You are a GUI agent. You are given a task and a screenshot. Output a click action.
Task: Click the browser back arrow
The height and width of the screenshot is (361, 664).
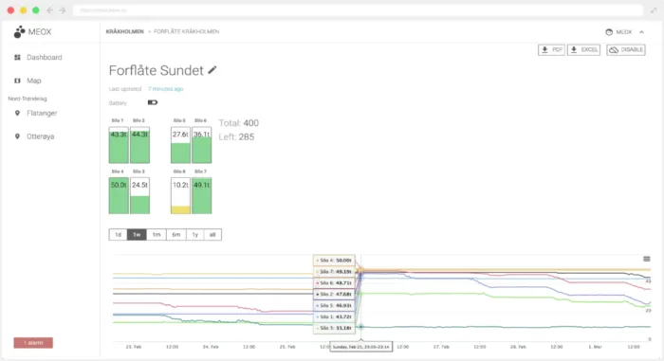click(x=49, y=10)
